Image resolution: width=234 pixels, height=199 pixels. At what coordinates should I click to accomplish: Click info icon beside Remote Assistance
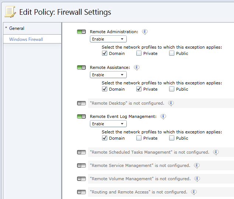pos(137,68)
